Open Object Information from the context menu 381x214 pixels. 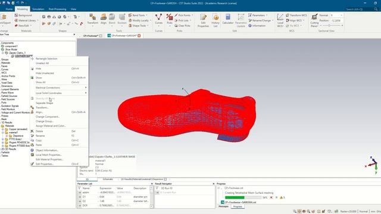click(x=59, y=150)
